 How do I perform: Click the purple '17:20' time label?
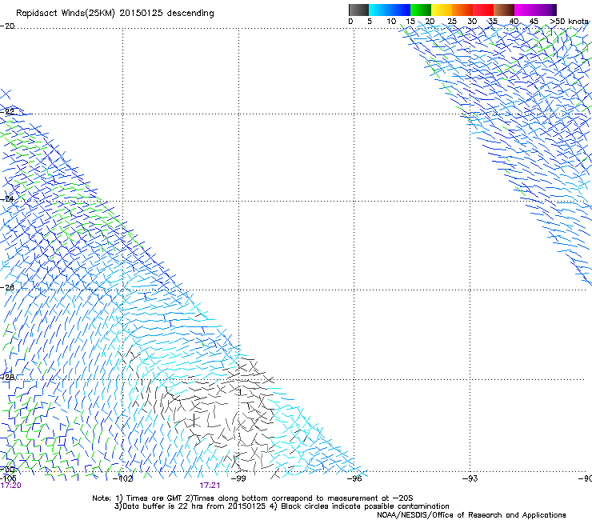(10, 486)
